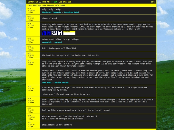Viewport: 174px width, 130px height.
Task: Click entry number #427
Action: pyautogui.click(x=29, y=123)
